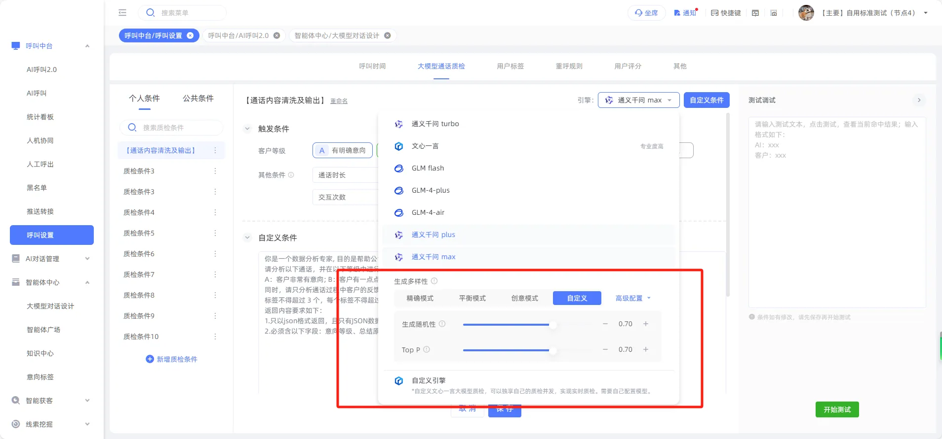Click the user avatar picture
This screenshot has width=942, height=439.
(x=806, y=13)
